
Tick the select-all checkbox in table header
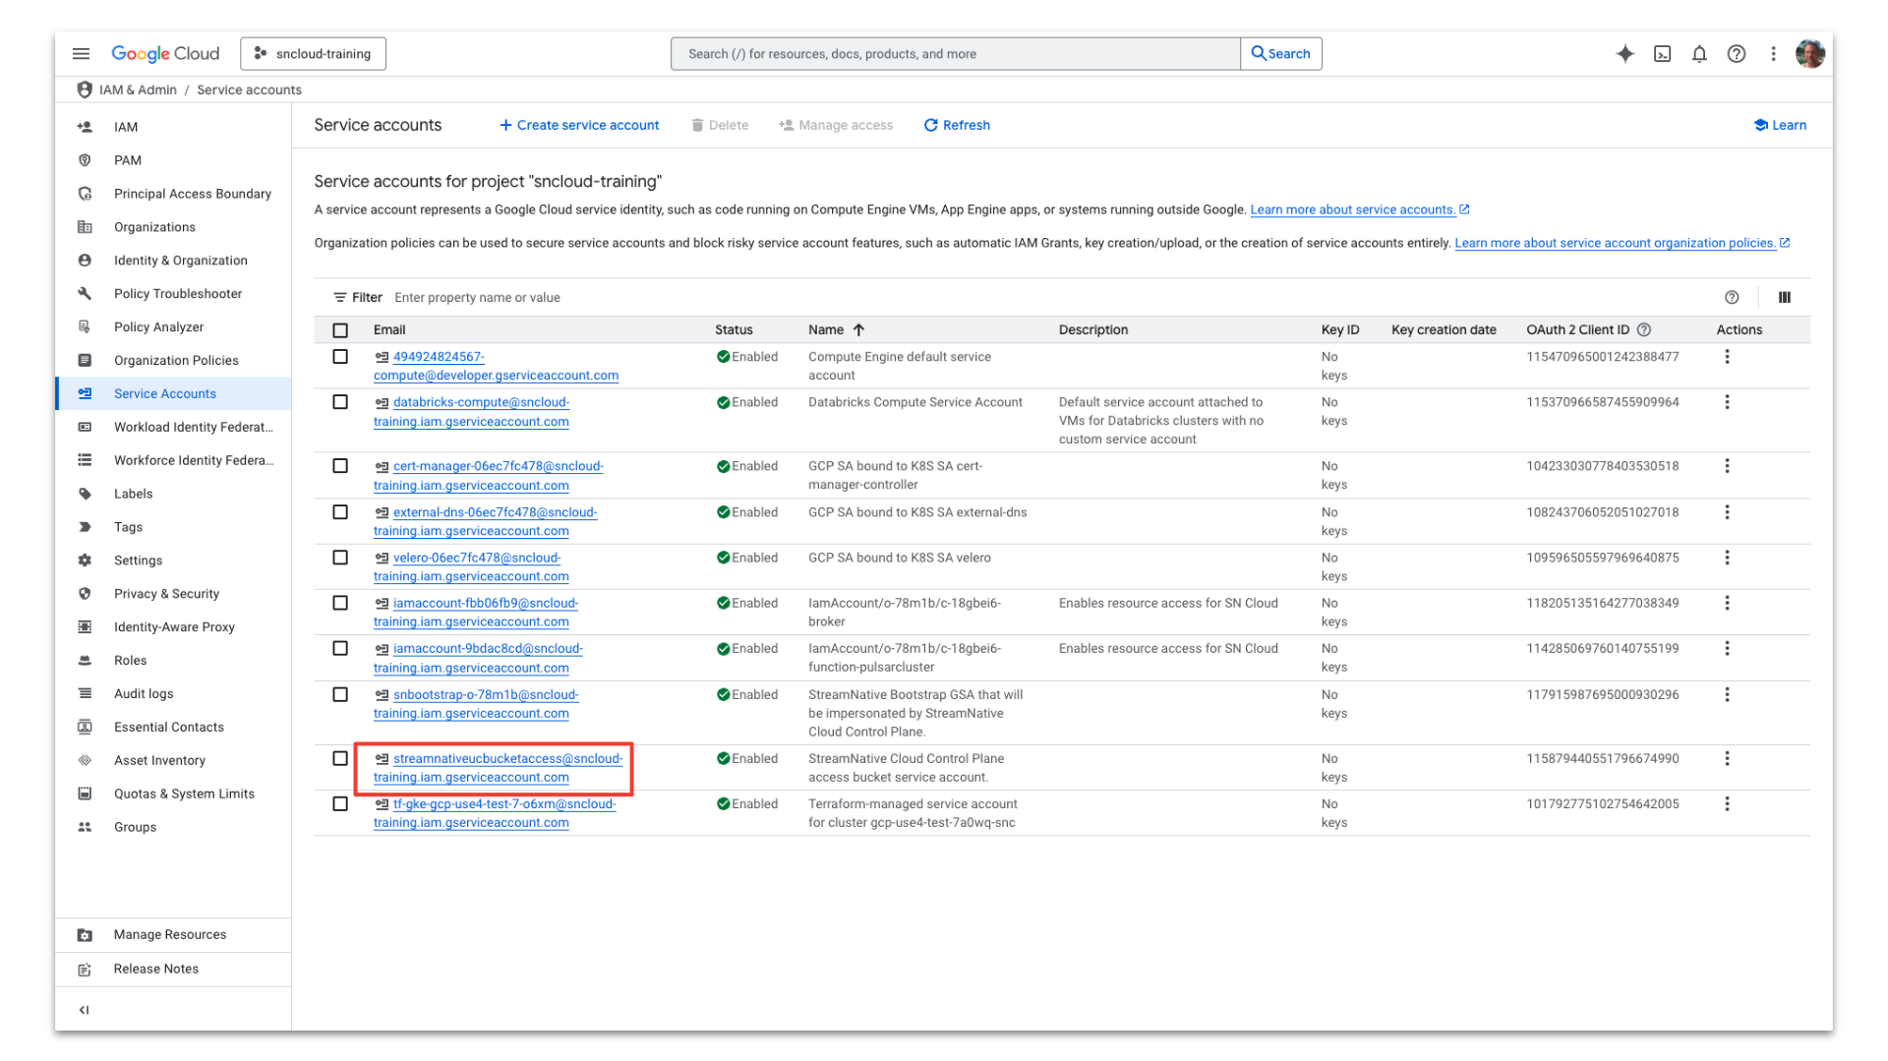click(x=340, y=330)
